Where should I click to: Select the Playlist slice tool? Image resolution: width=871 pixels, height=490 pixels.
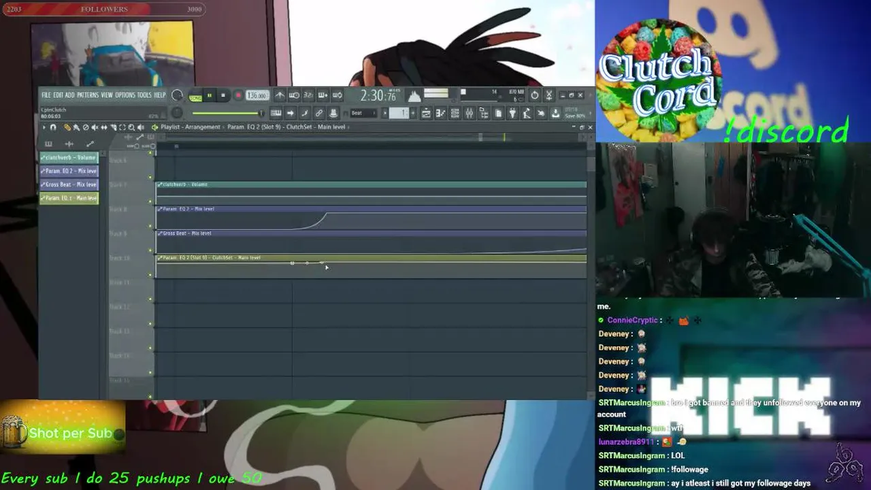(113, 127)
